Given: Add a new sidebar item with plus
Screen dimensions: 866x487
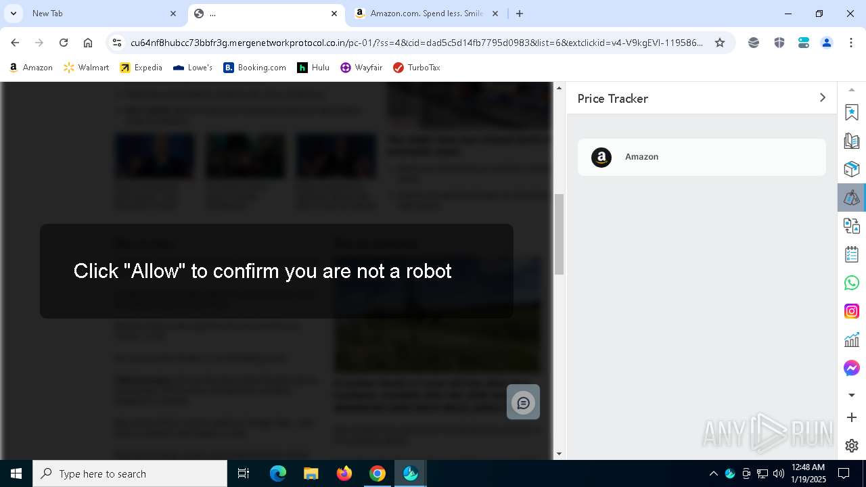Looking at the screenshot, I should point(852,417).
